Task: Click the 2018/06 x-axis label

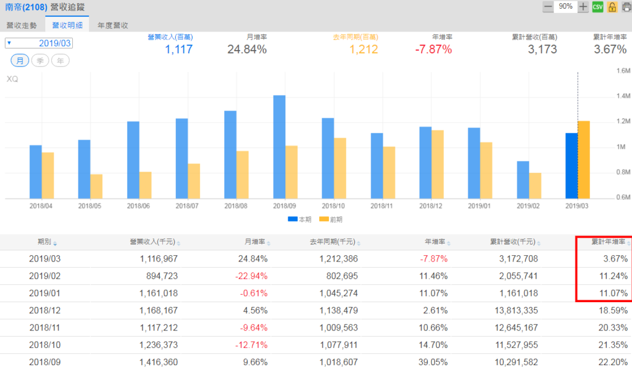Action: pos(138,206)
